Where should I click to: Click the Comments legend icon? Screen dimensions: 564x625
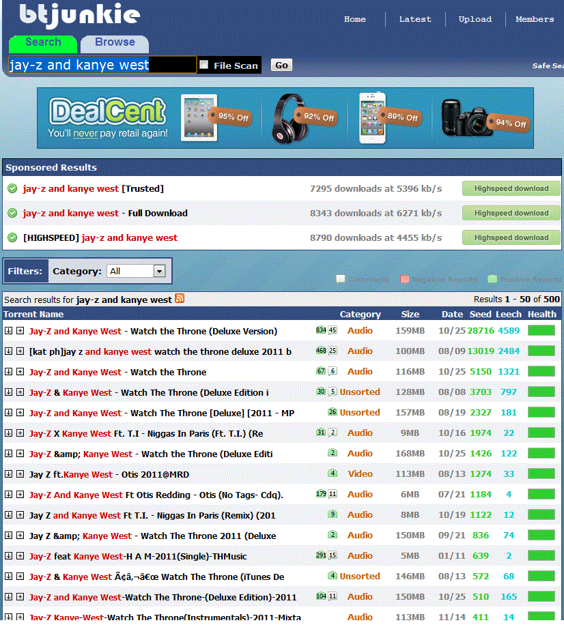coord(340,278)
